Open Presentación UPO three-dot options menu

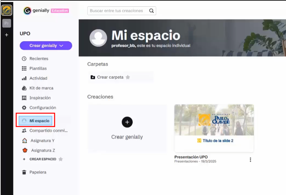[x=250, y=160]
